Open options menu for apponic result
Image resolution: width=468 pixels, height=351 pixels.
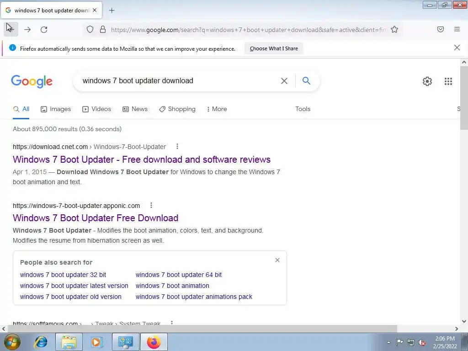coord(151,205)
